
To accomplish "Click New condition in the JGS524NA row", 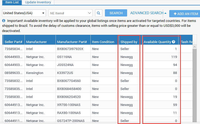I will tap(95, 65).
